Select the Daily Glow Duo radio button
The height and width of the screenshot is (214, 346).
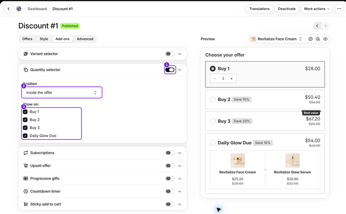click(x=213, y=143)
